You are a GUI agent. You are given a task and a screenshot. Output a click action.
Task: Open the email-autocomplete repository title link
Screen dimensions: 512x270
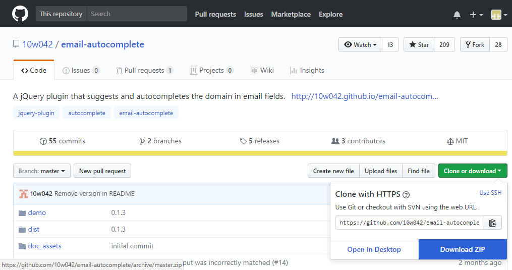coord(102,44)
